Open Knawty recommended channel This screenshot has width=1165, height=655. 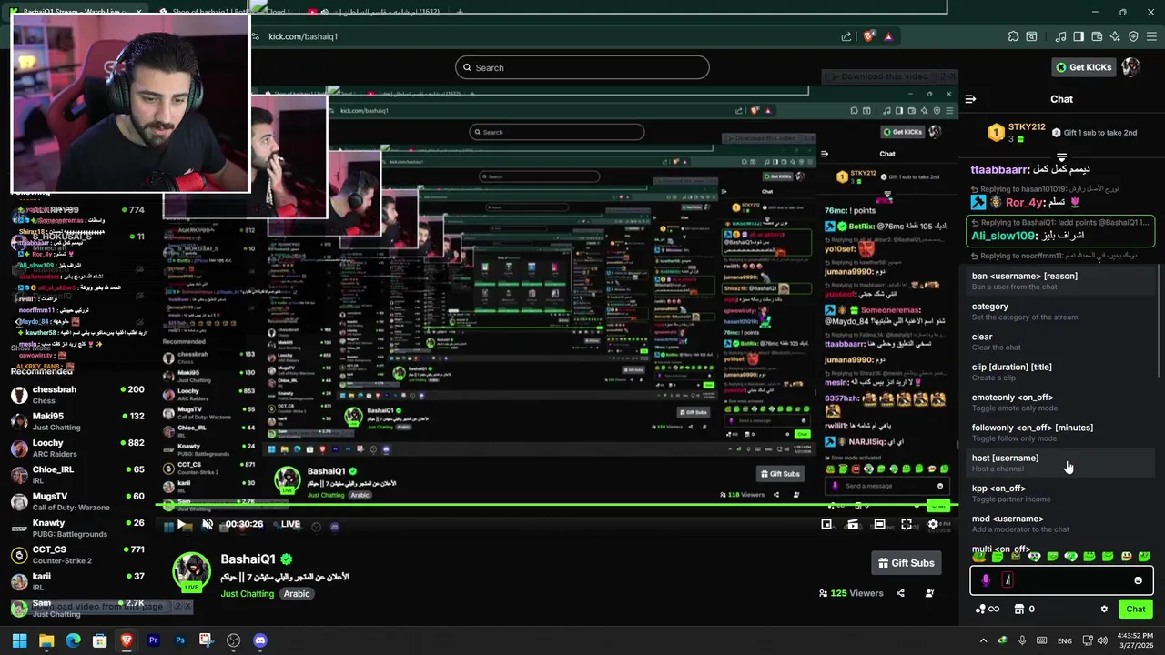78,528
